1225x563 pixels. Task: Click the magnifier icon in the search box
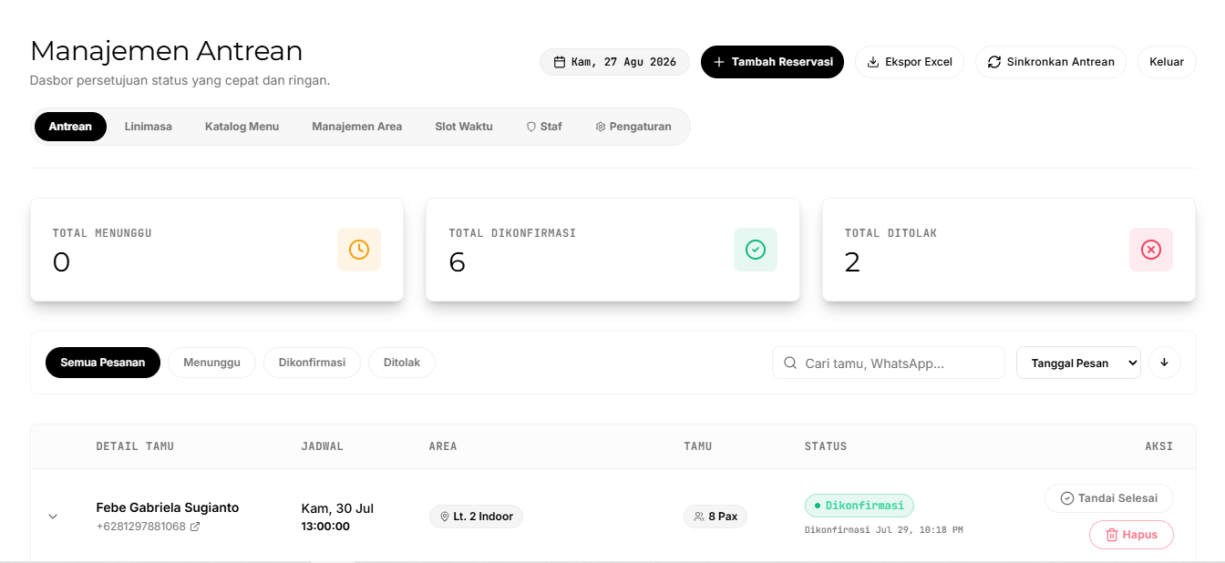[790, 363]
